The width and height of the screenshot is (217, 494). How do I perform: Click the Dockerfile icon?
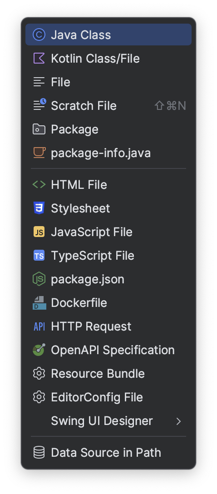[x=39, y=303]
